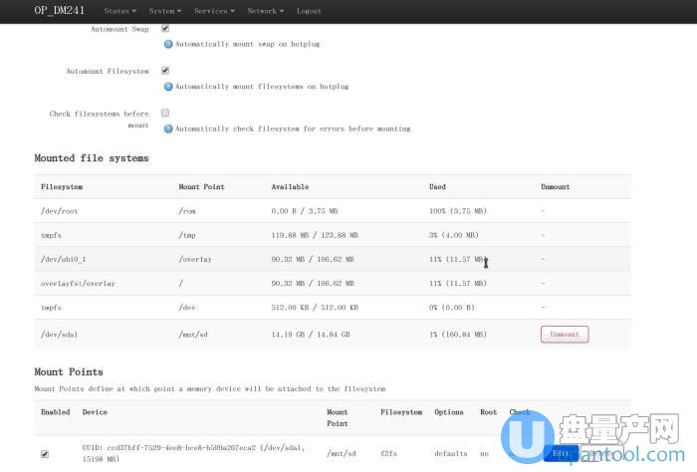Expand the Network dropdown menu
The image size is (697, 472).
pos(265,11)
